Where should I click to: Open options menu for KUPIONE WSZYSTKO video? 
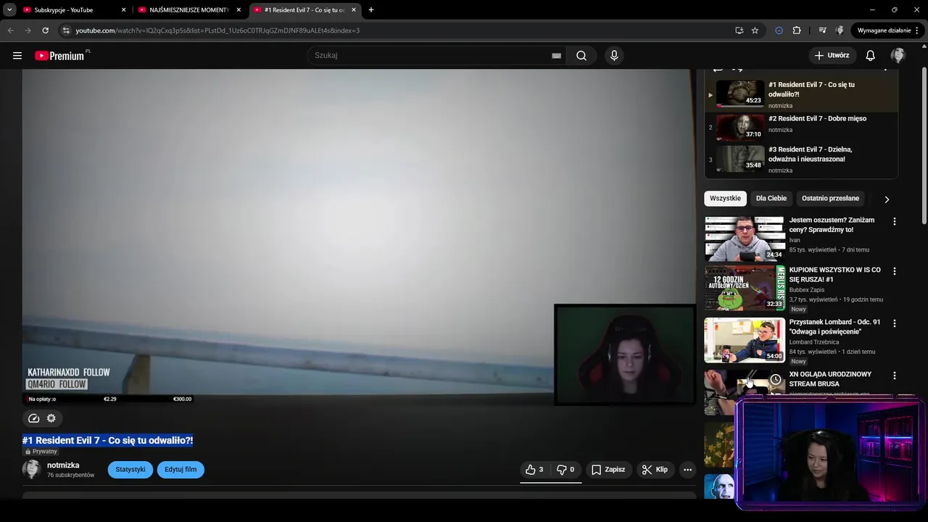tap(895, 271)
